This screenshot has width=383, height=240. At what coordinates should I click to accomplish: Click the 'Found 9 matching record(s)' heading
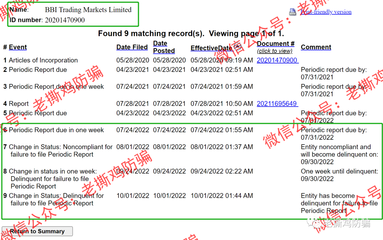click(x=191, y=33)
